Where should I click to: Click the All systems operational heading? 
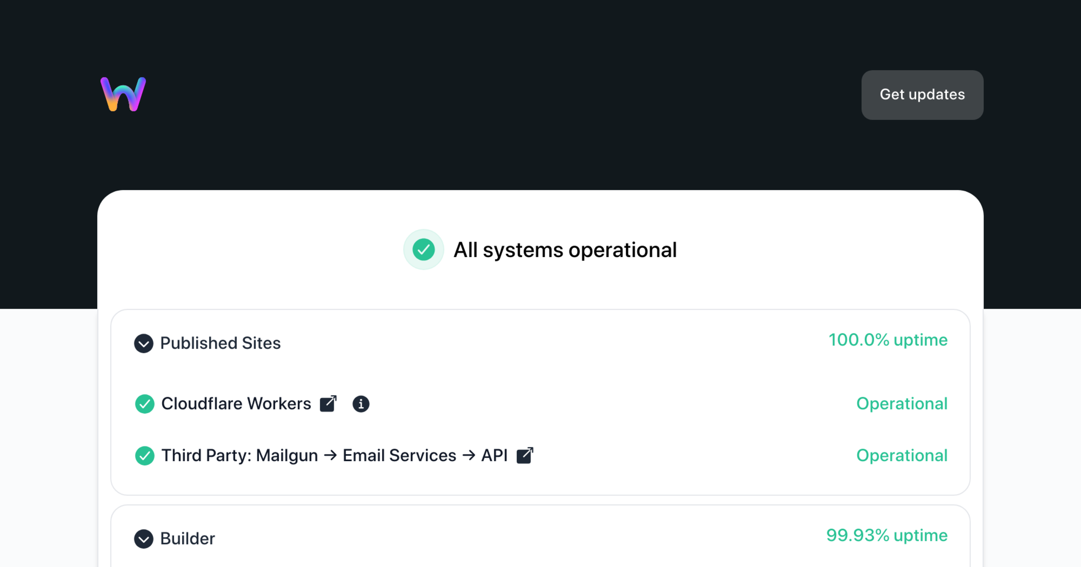point(565,249)
